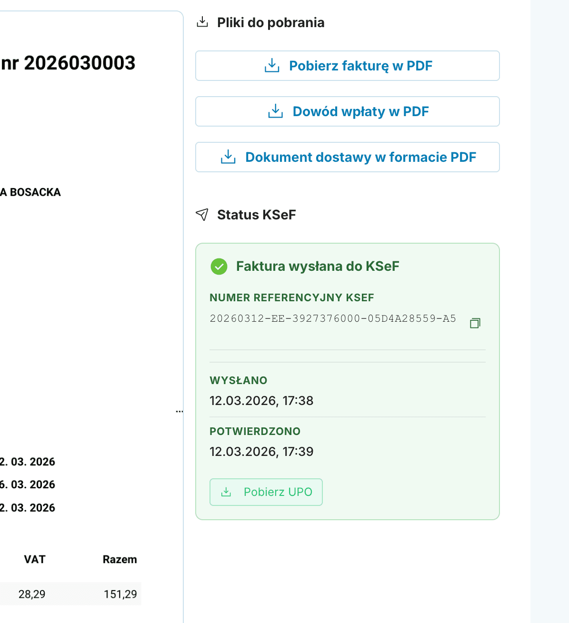569x623 pixels.
Task: Copy the KSeF reference number
Action: pos(475,323)
